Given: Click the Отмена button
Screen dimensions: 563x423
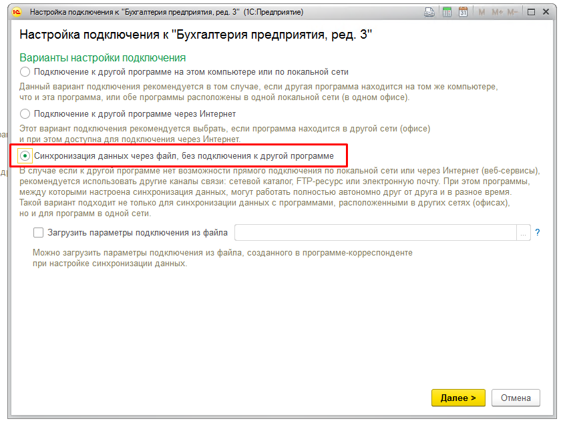Looking at the screenshot, I should click(x=516, y=398).
